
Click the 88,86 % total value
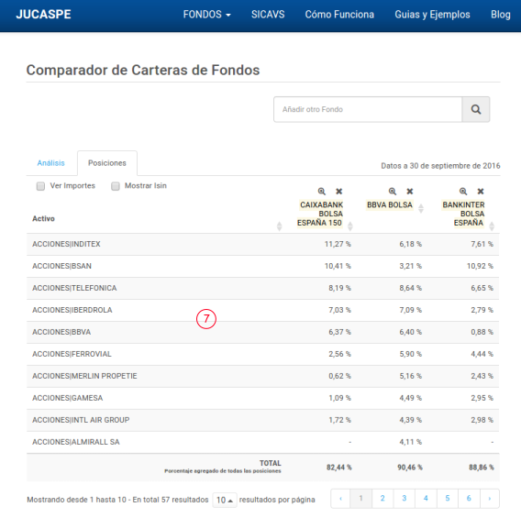[482, 468]
